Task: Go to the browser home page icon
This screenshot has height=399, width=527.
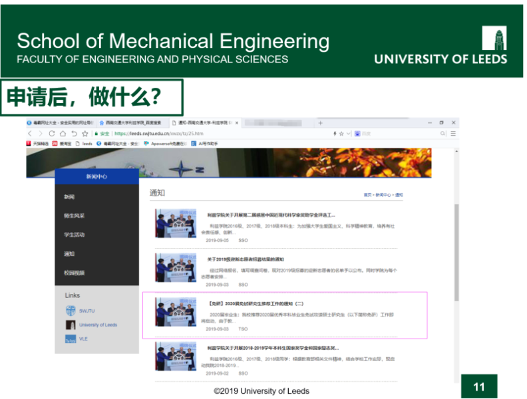Action: point(63,134)
